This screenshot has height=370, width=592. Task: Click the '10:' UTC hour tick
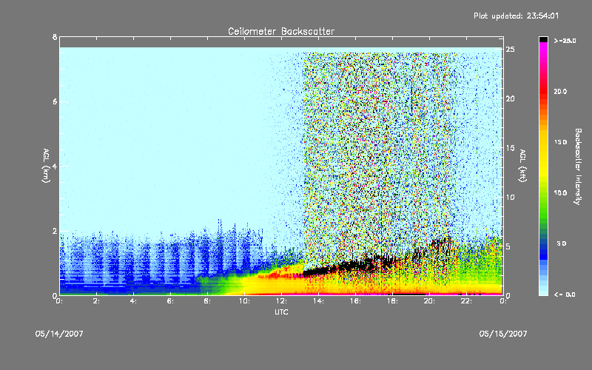[245, 301]
